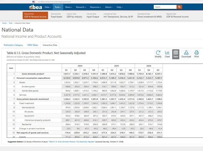Switch to Publication Category tab
The height and width of the screenshot is (151, 203).
[13, 45]
